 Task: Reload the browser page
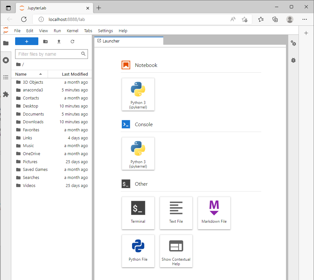point(24,19)
